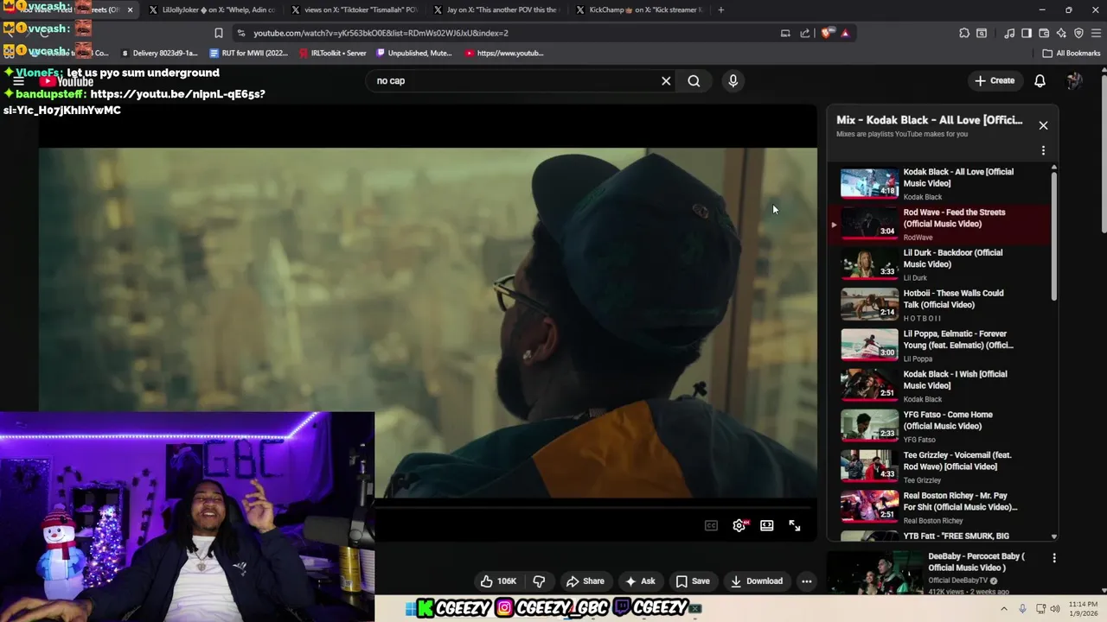This screenshot has width=1107, height=622.
Task: Open the browser extensions puzzle icon
Action: [x=964, y=33]
